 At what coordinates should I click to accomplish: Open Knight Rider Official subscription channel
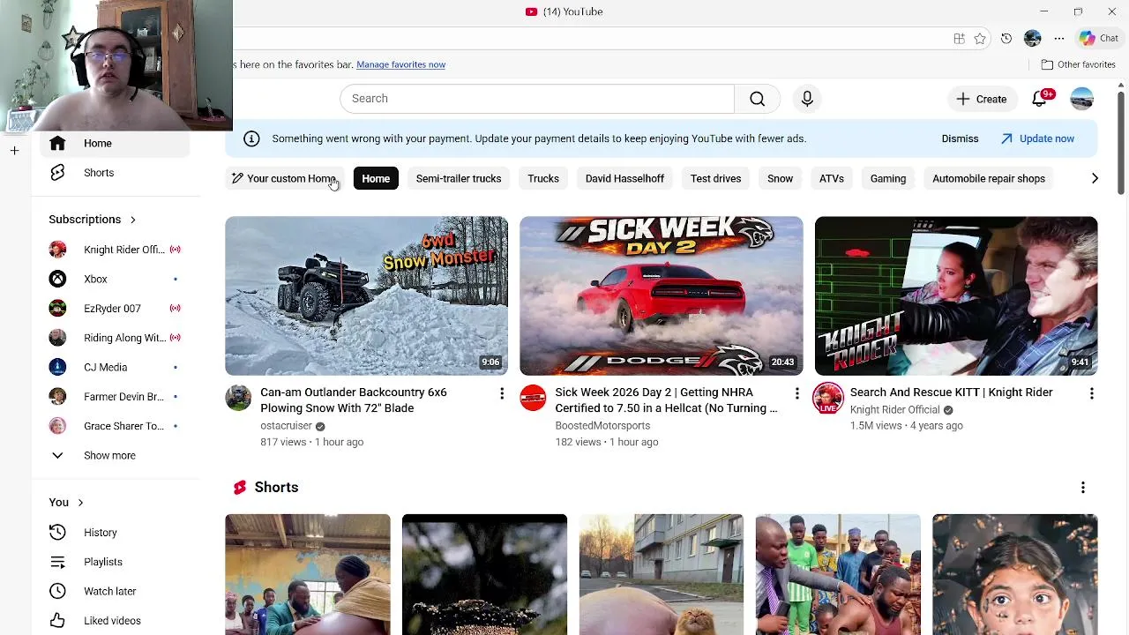coord(115,250)
